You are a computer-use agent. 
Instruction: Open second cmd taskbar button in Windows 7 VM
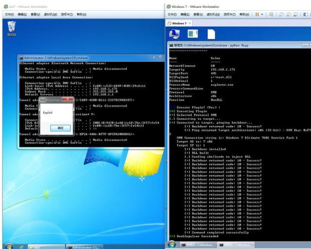[x=236, y=245]
